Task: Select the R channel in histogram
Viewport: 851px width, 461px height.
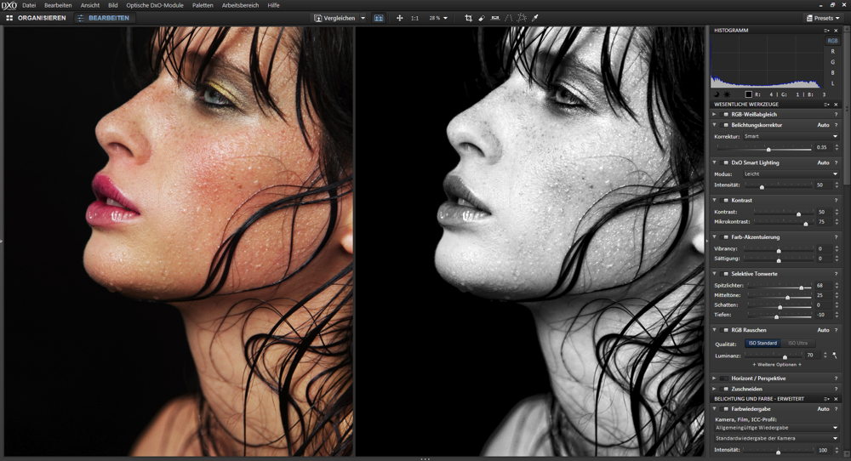Action: (x=832, y=52)
